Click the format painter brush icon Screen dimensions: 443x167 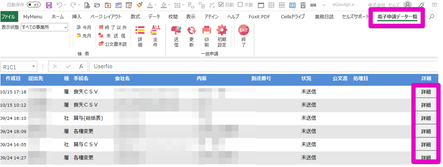coord(139,5)
